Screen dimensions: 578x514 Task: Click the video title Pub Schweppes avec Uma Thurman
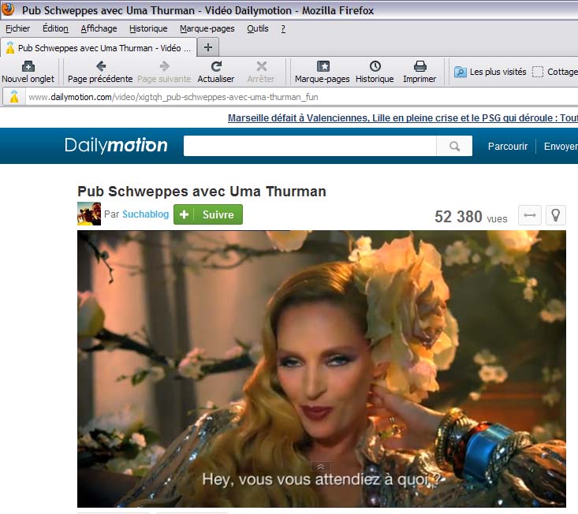coord(202,192)
